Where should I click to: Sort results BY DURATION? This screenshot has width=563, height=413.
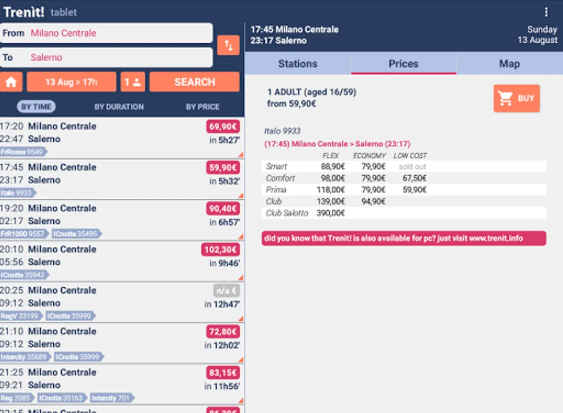119,107
